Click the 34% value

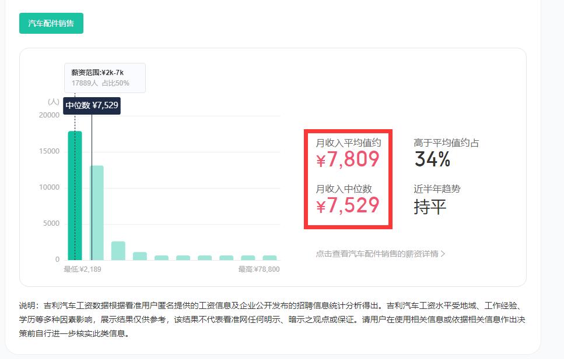[x=432, y=159]
